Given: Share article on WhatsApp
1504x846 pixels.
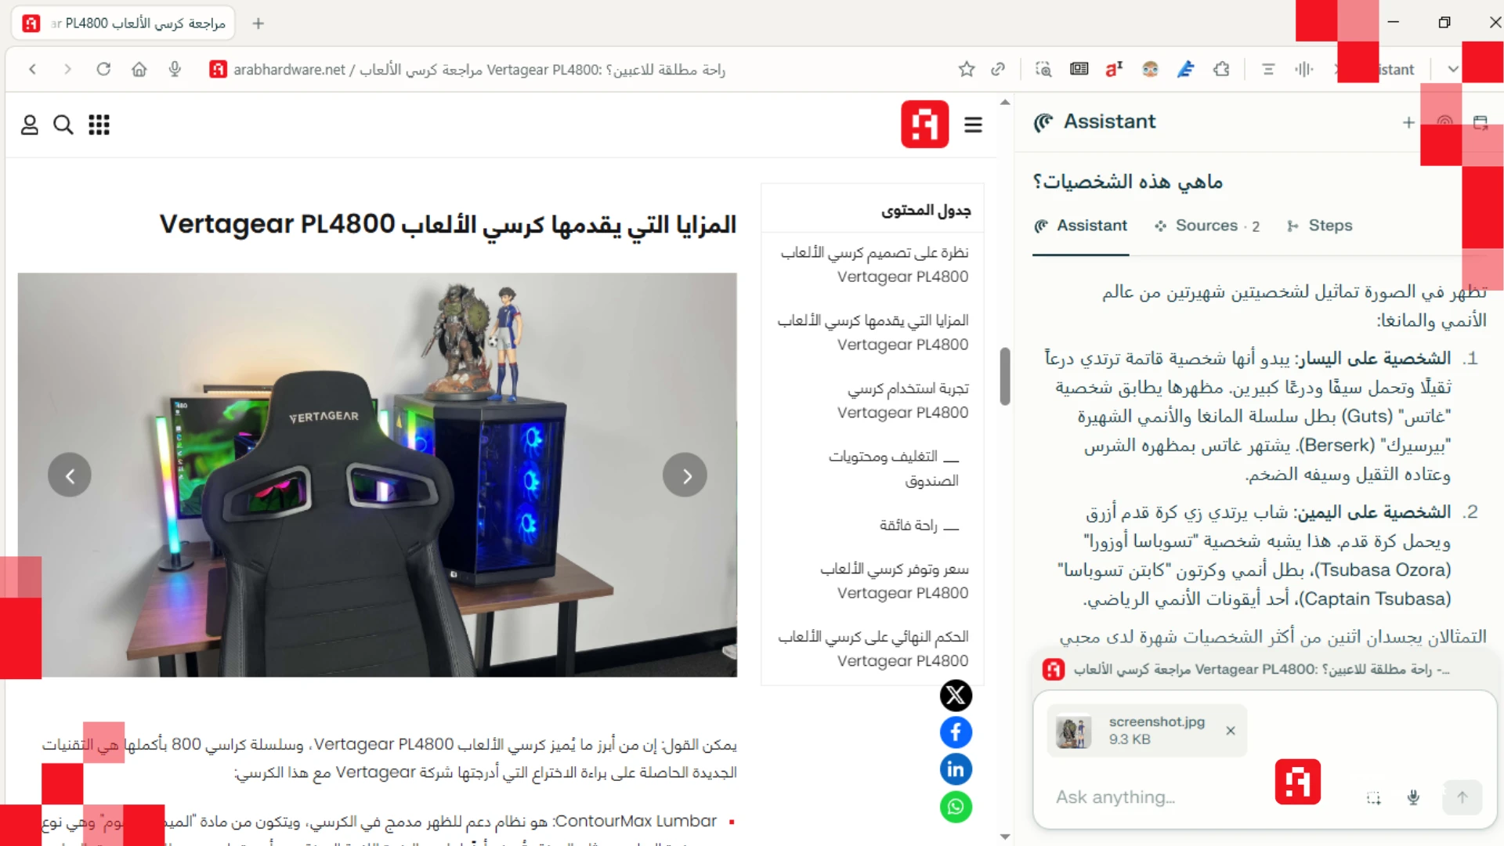Looking at the screenshot, I should (x=956, y=807).
